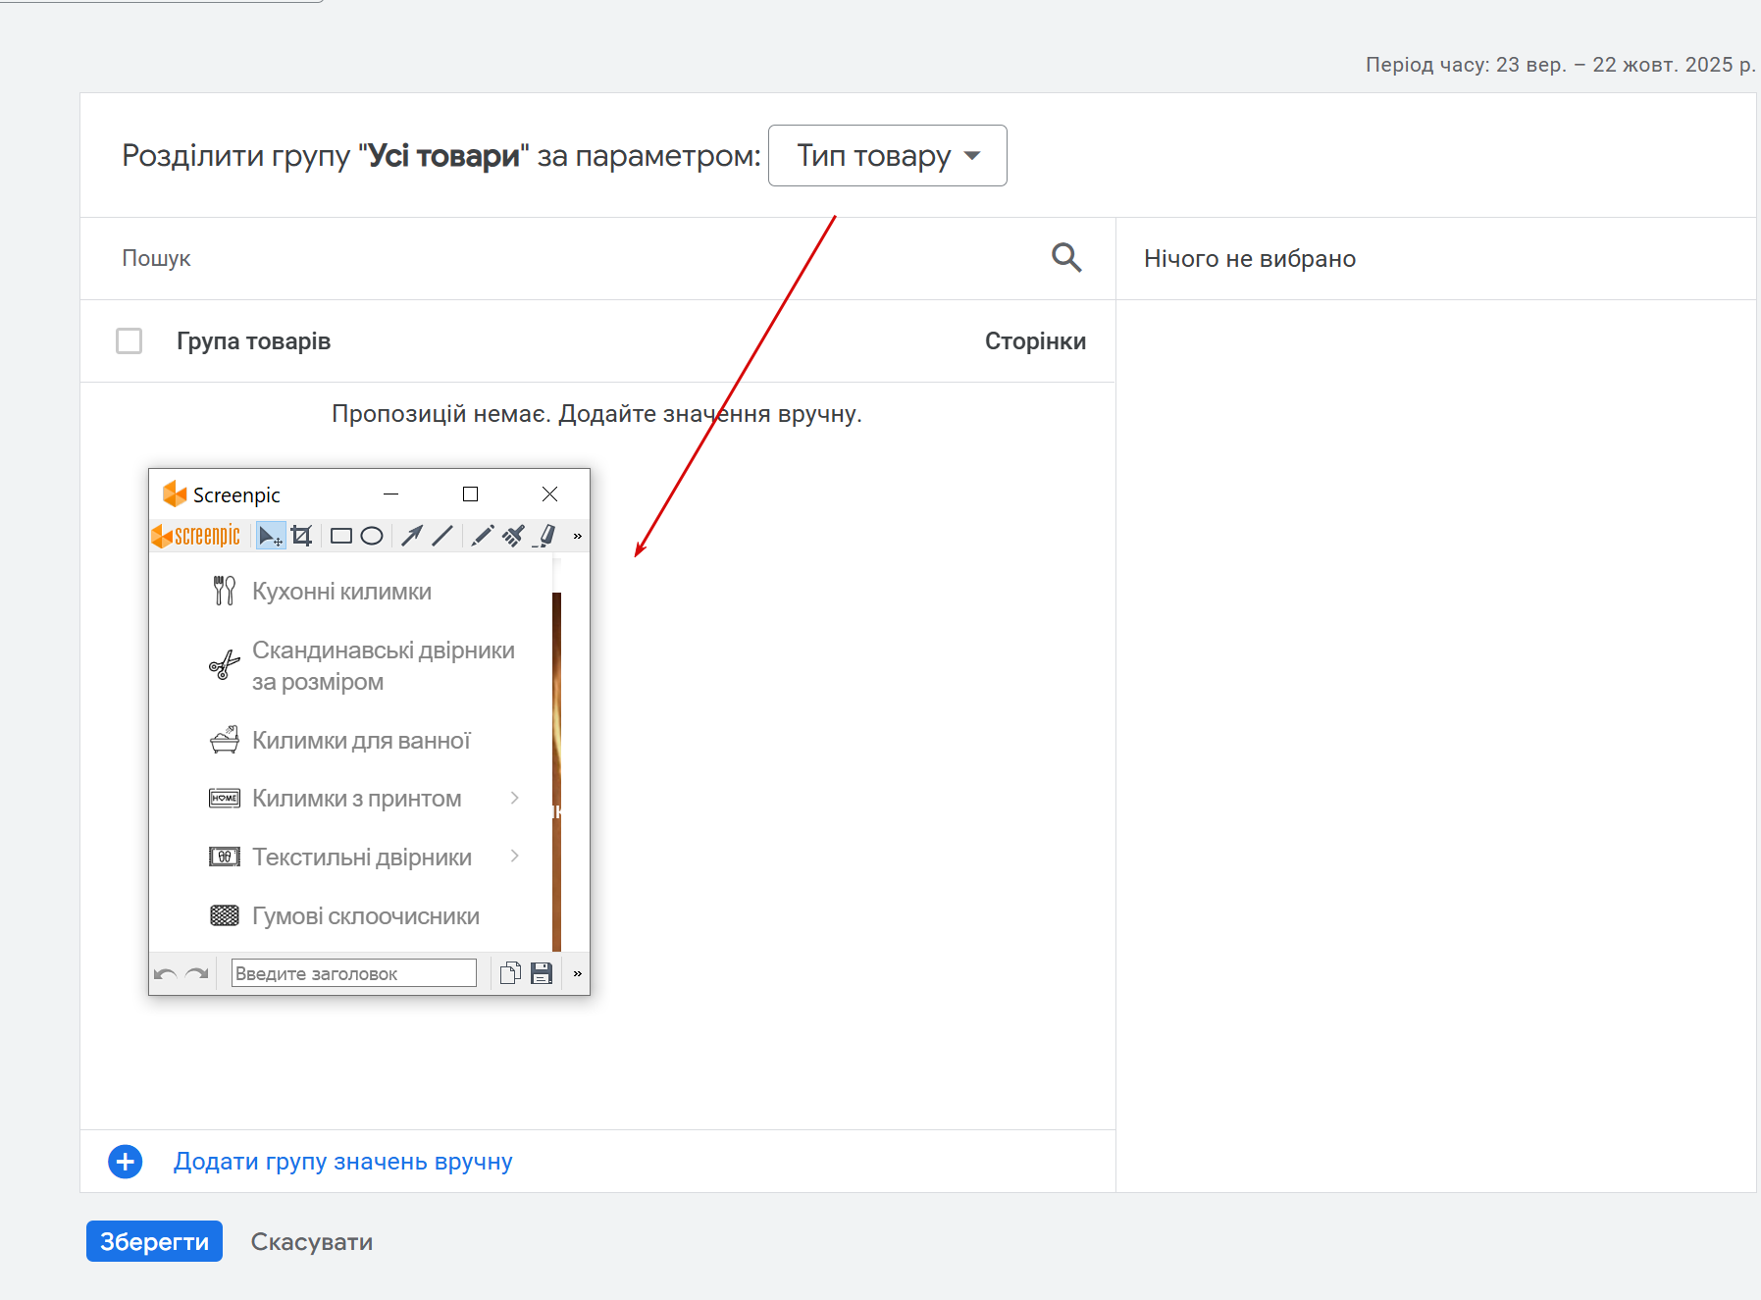Click the Нічого не вибрано text
This screenshot has height=1300, width=1761.
(1250, 259)
